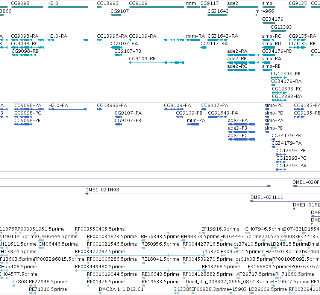320x295 pixels.
Task: Select the 'CG13996-RA' transcript label
Action: (112, 36)
